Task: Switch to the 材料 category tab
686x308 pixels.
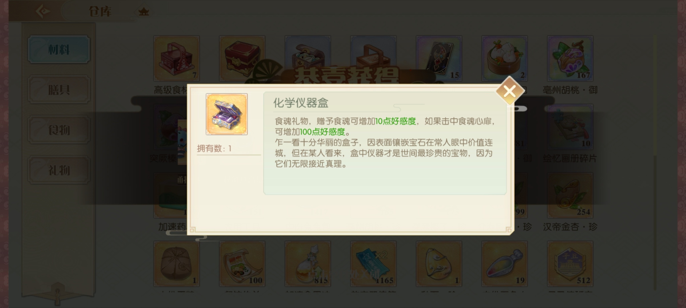Action: click(59, 50)
